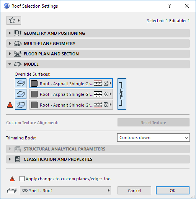Expand the Multi-Plane Geometry panel
This screenshot has width=196, height=199.
(x=98, y=44)
